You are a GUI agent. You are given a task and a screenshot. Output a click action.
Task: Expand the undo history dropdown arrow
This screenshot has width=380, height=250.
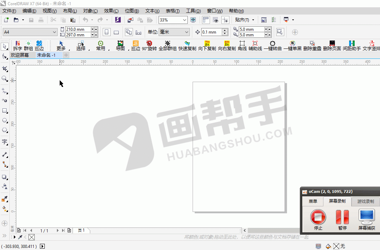[92, 20]
